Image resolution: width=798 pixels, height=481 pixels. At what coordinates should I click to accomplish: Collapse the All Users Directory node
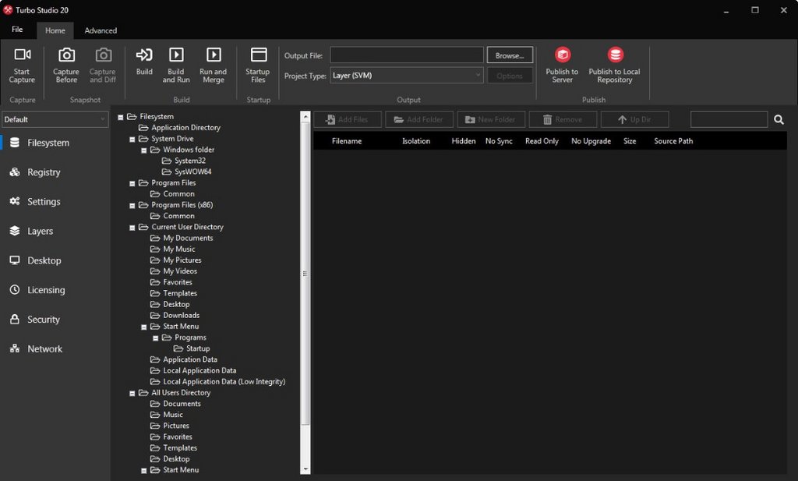point(132,394)
